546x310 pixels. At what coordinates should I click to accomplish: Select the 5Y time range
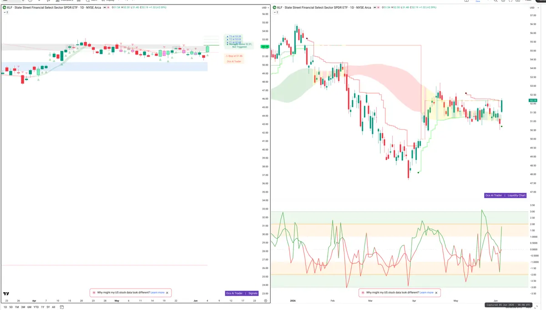coord(48,307)
